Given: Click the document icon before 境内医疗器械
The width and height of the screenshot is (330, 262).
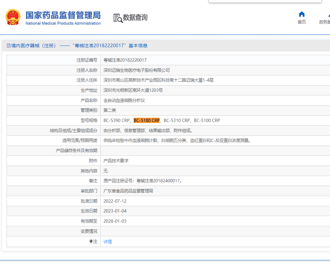Looking at the screenshot, I should coord(9,46).
